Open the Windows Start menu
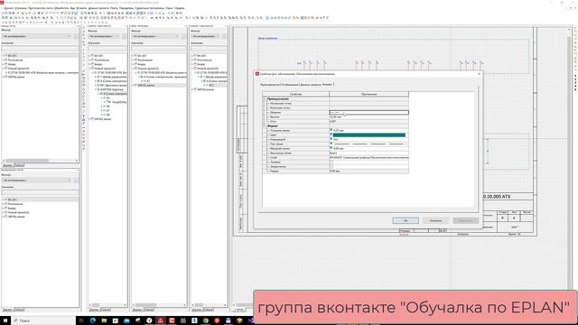 point(5,320)
